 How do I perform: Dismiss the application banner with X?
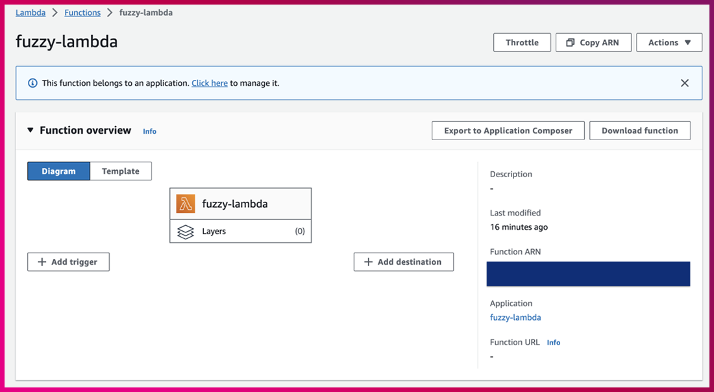(684, 83)
